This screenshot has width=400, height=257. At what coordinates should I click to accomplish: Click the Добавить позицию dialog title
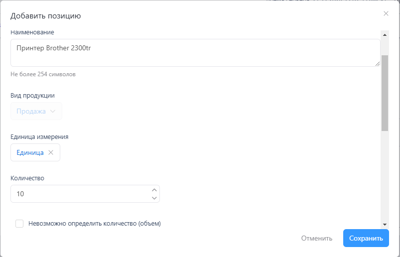(x=46, y=16)
